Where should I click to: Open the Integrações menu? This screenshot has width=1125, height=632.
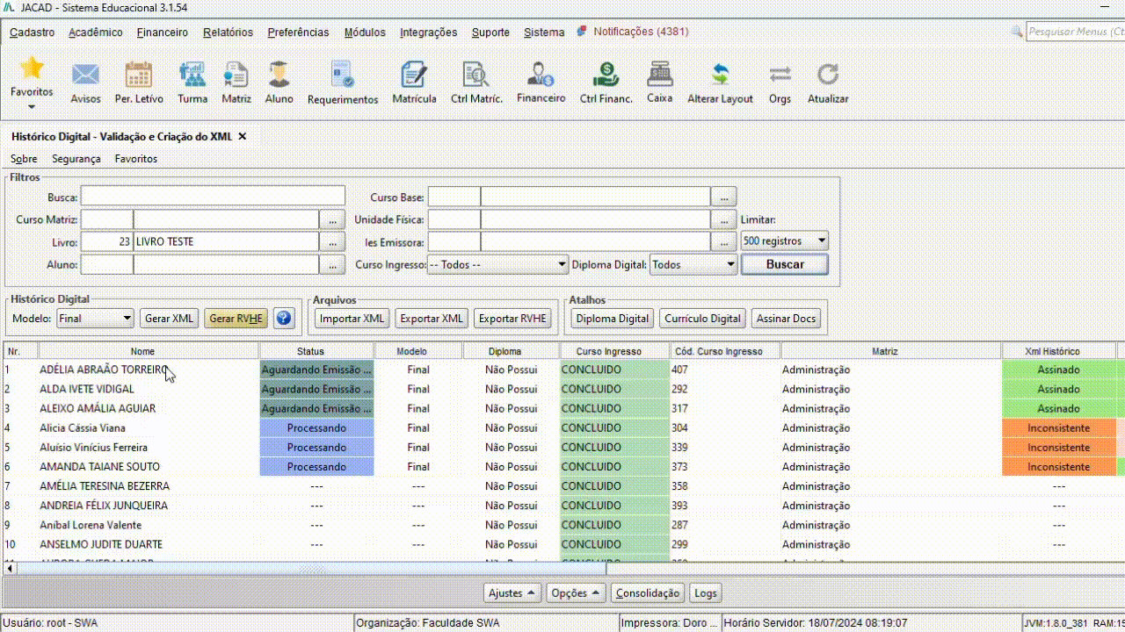click(428, 32)
